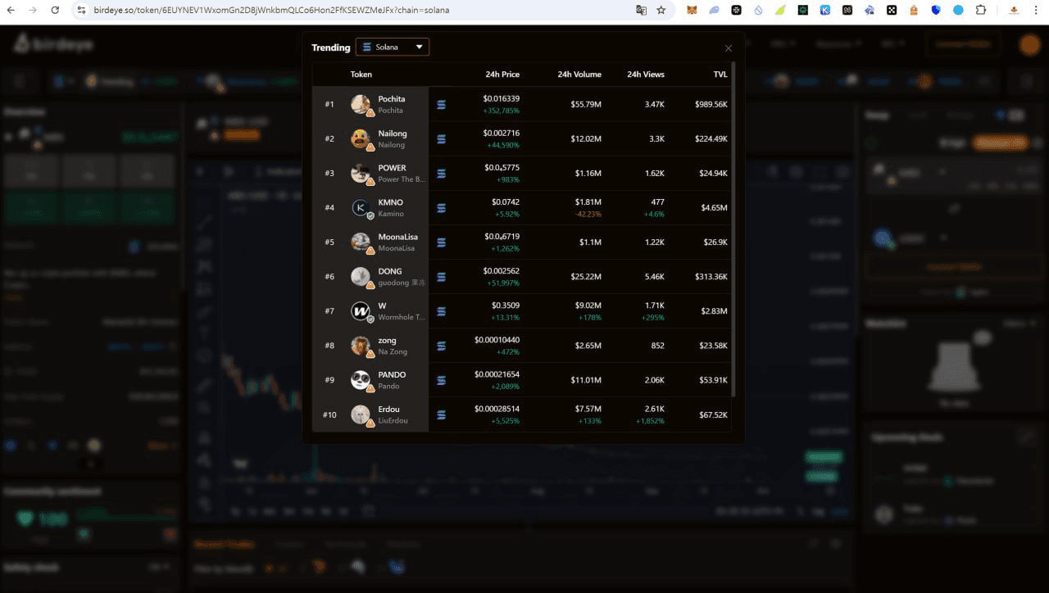Click the $11.01M PANDO volume

pyautogui.click(x=586, y=379)
